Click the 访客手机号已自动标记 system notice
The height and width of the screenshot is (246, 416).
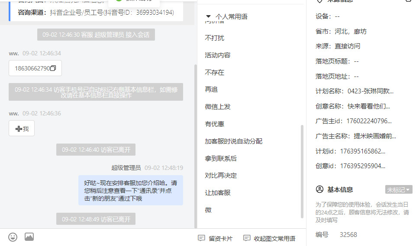click(96, 92)
